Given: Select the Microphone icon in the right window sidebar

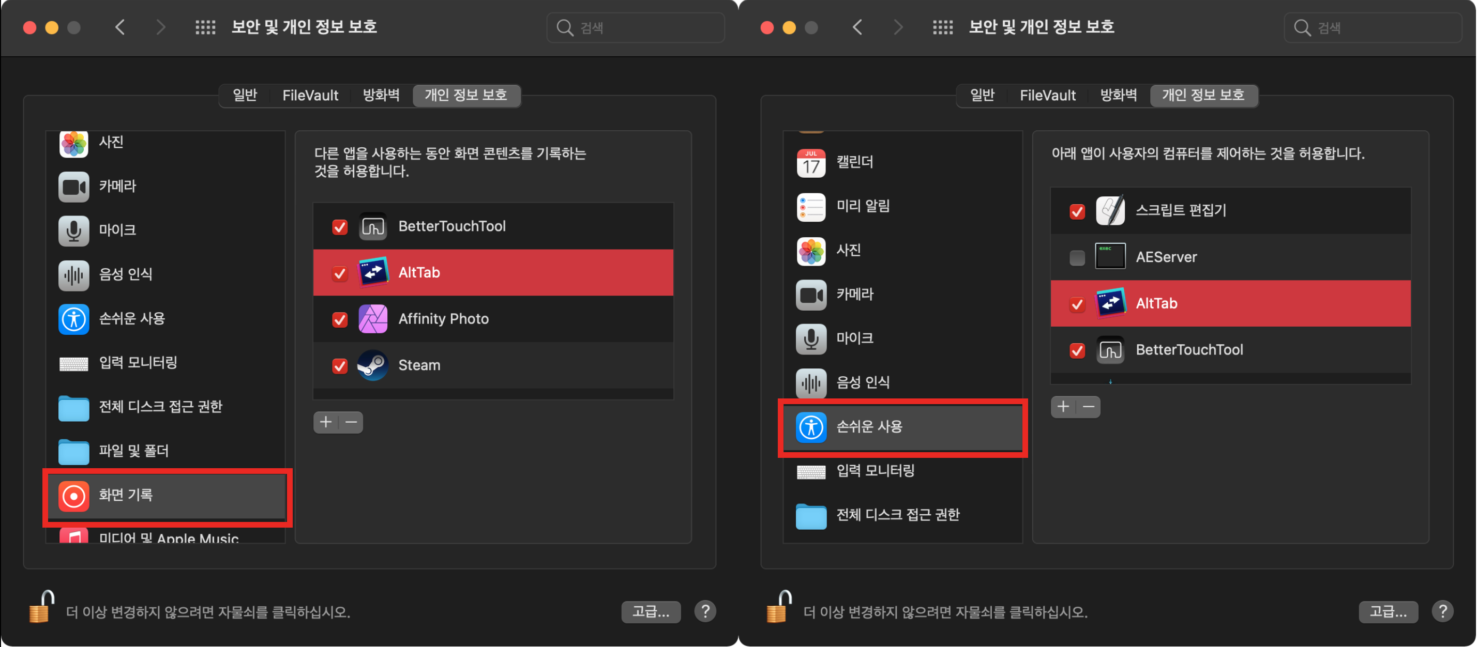Looking at the screenshot, I should click(811, 338).
